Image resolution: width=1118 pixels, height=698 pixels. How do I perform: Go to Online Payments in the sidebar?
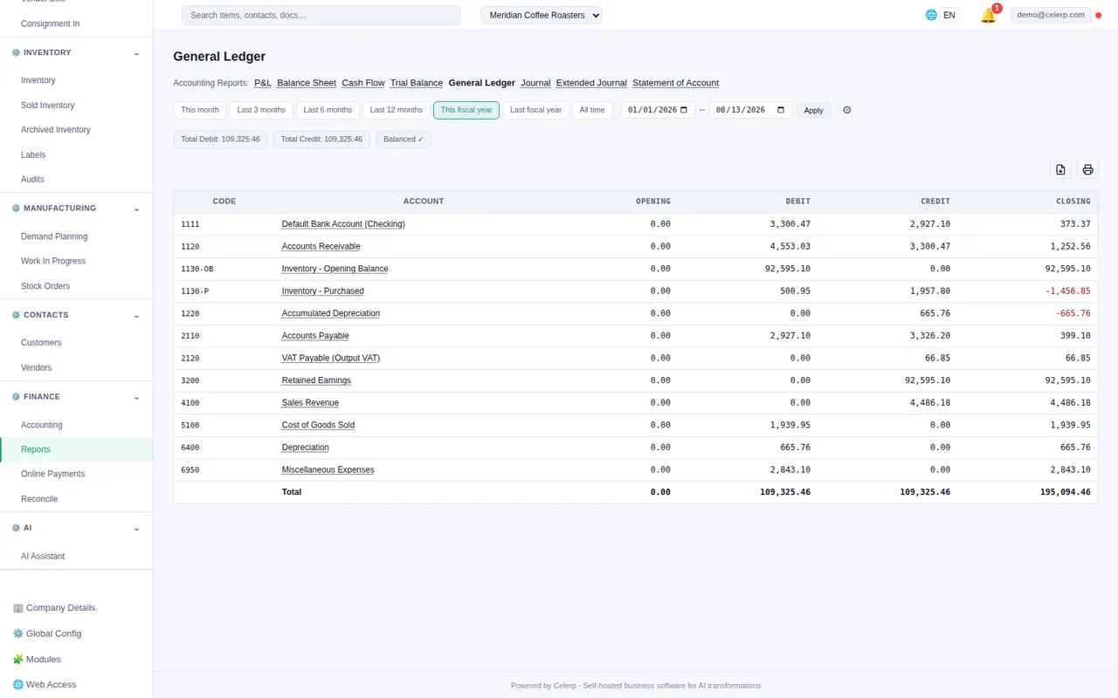(x=52, y=474)
